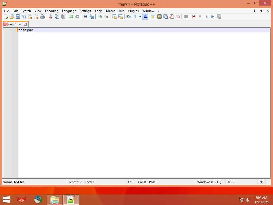The height and width of the screenshot is (205, 273).
Task: Click 'Normal text file' in the status bar
Action: click(14, 182)
